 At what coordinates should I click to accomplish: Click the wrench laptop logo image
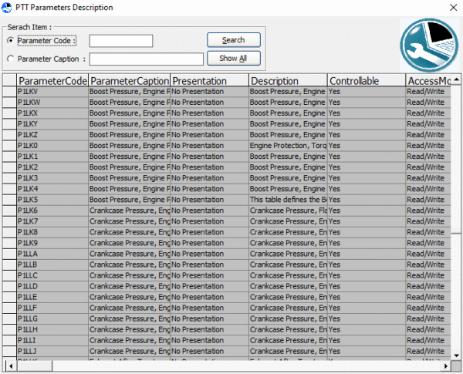[429, 45]
